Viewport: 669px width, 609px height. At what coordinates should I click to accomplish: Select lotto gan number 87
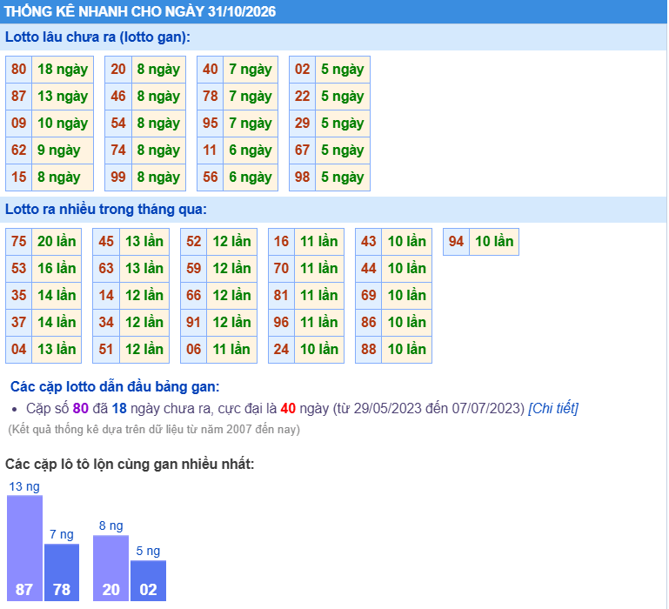[19, 96]
